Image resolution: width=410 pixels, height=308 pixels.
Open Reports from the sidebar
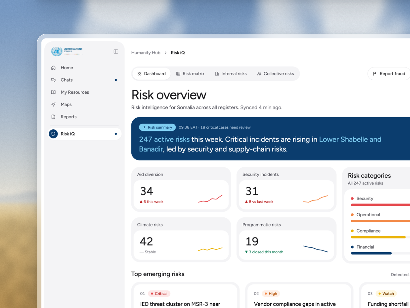(85, 117)
